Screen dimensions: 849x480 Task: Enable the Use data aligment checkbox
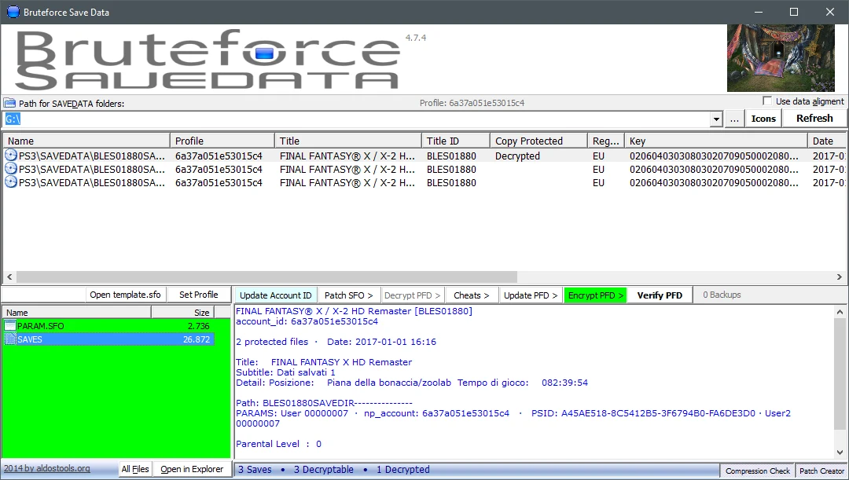coord(766,101)
